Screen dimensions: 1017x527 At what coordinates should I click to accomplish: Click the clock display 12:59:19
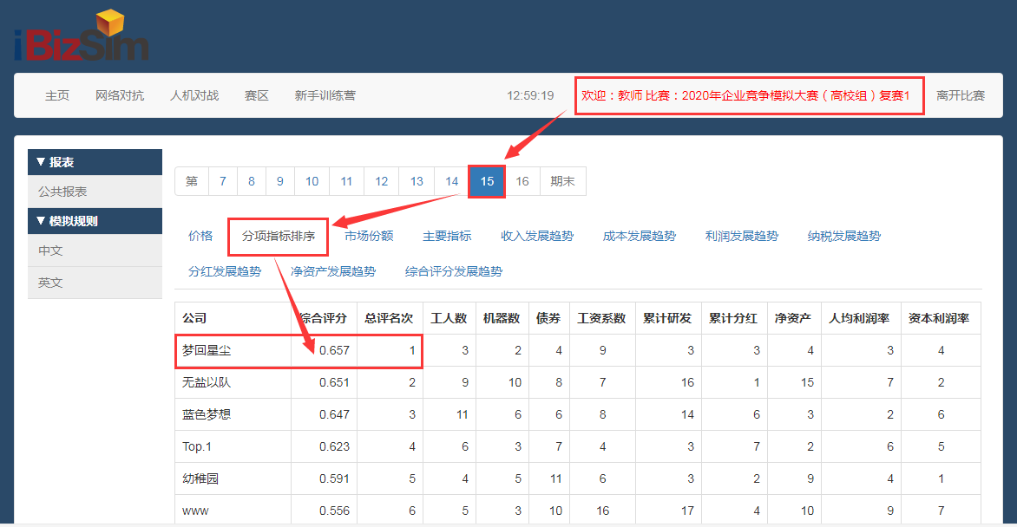pyautogui.click(x=530, y=95)
